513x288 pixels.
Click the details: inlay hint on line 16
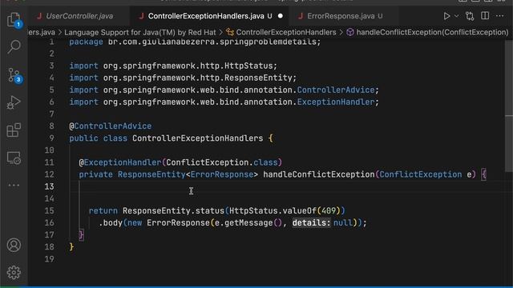[311, 222]
